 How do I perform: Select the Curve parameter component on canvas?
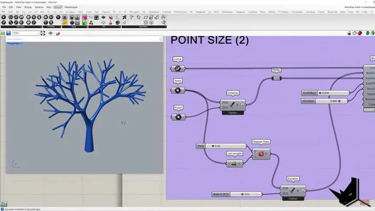click(x=178, y=69)
